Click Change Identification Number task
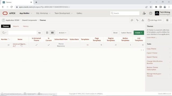 pyautogui.click(x=155, y=62)
